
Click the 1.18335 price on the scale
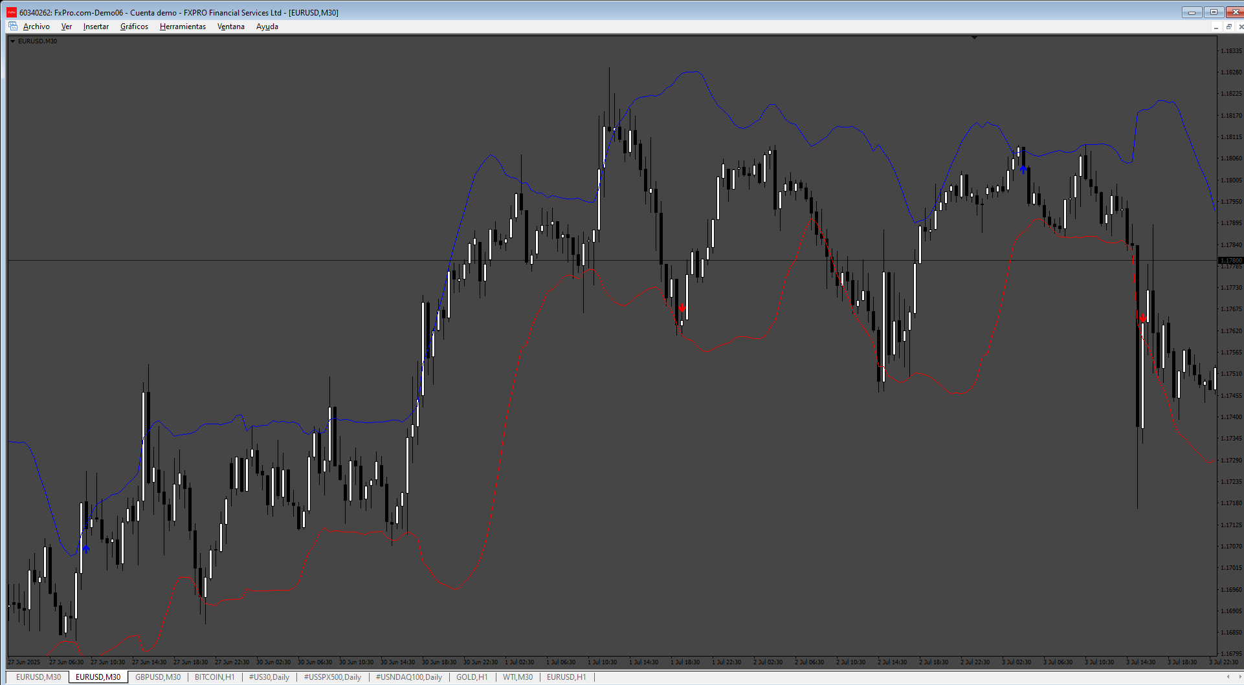1231,51
